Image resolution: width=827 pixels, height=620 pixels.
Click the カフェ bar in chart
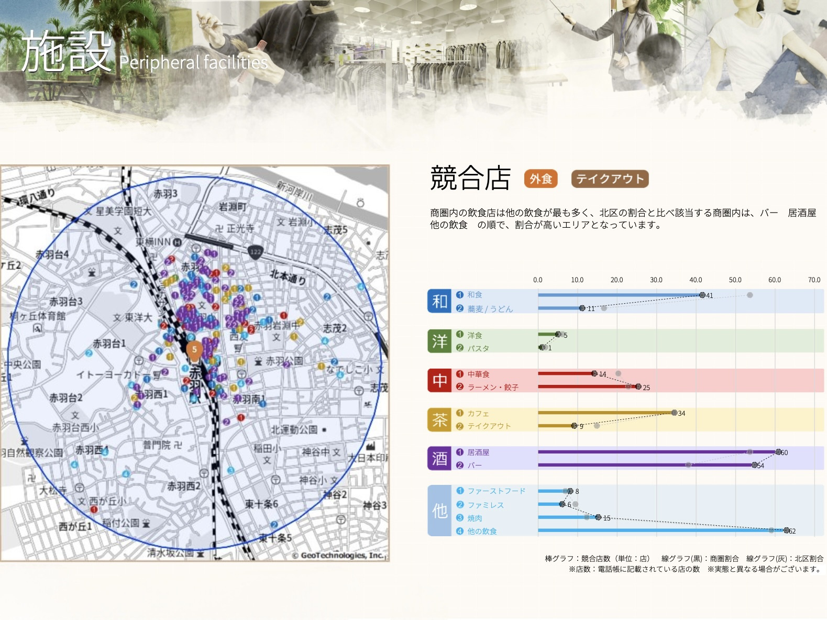tap(605, 413)
